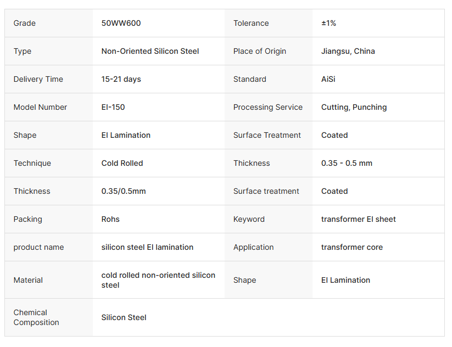This screenshot has width=452, height=347.
Task: Select the Cutting, Punching processing value
Action: [354, 107]
